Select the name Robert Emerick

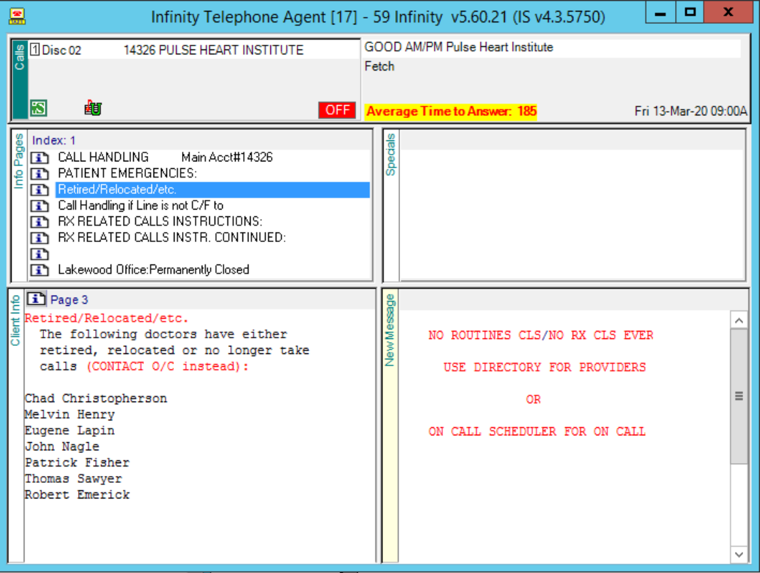coord(77,494)
